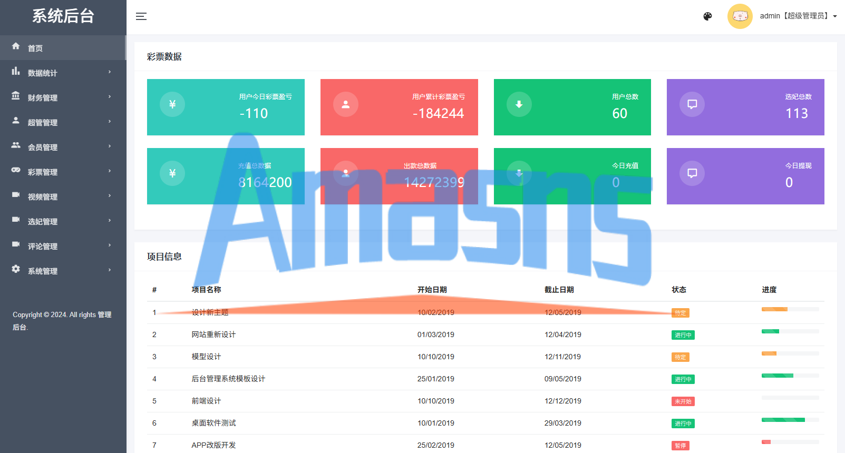This screenshot has width=845, height=453.
Task: Click the 网站重新设计 project name
Action: [x=213, y=334]
